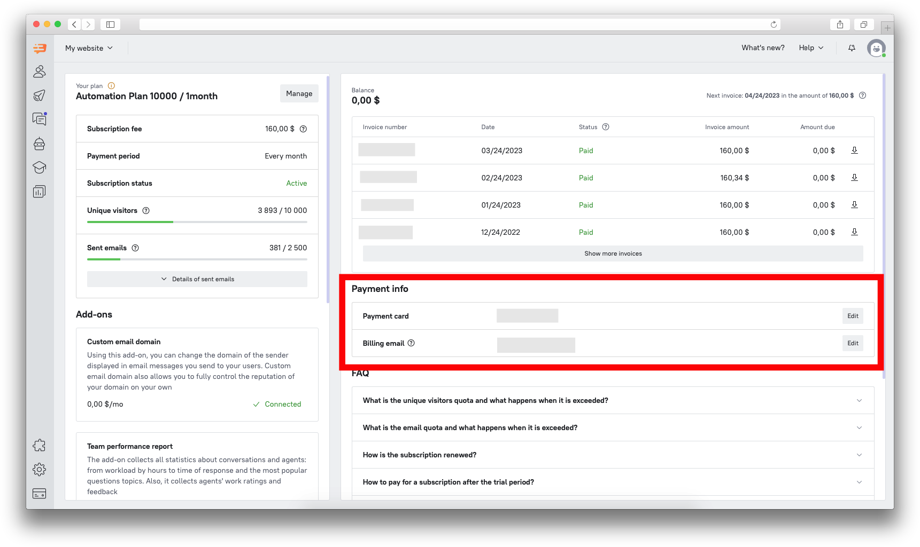The image size is (920, 547).
Task: Reload the page in browser toolbar
Action: pyautogui.click(x=773, y=25)
